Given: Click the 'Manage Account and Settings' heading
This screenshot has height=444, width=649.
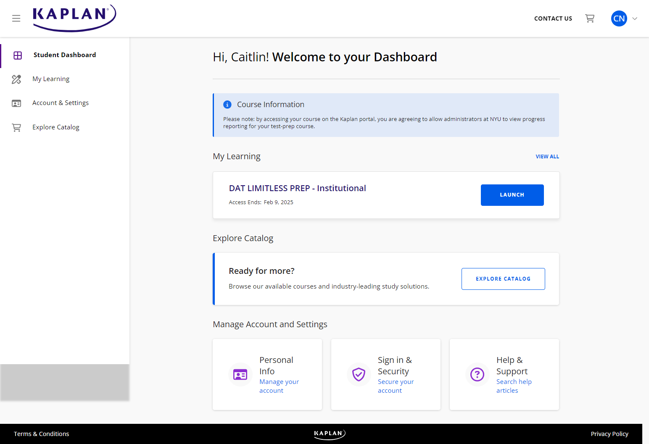Looking at the screenshot, I should coord(270,324).
